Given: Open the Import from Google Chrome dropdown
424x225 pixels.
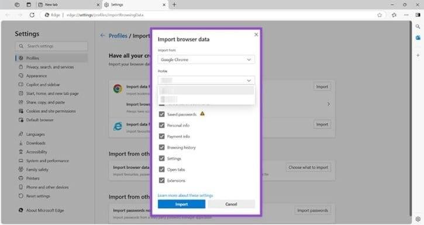Looking at the screenshot, I should tap(206, 60).
